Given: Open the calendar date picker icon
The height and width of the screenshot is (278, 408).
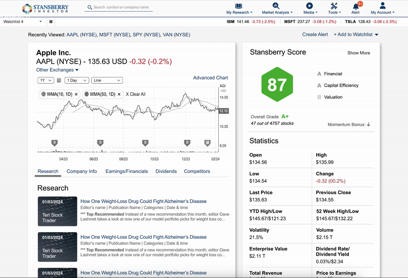Looking at the screenshot, I should point(59,81).
